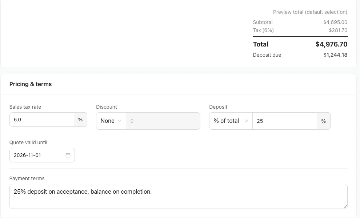Click the Payment terms label
The image size is (360, 218).
point(27,178)
